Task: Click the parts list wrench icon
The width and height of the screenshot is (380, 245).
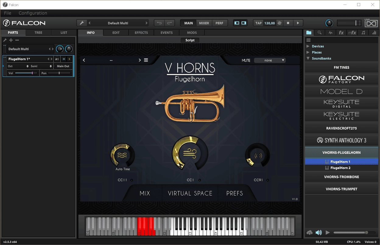Action: point(5,40)
